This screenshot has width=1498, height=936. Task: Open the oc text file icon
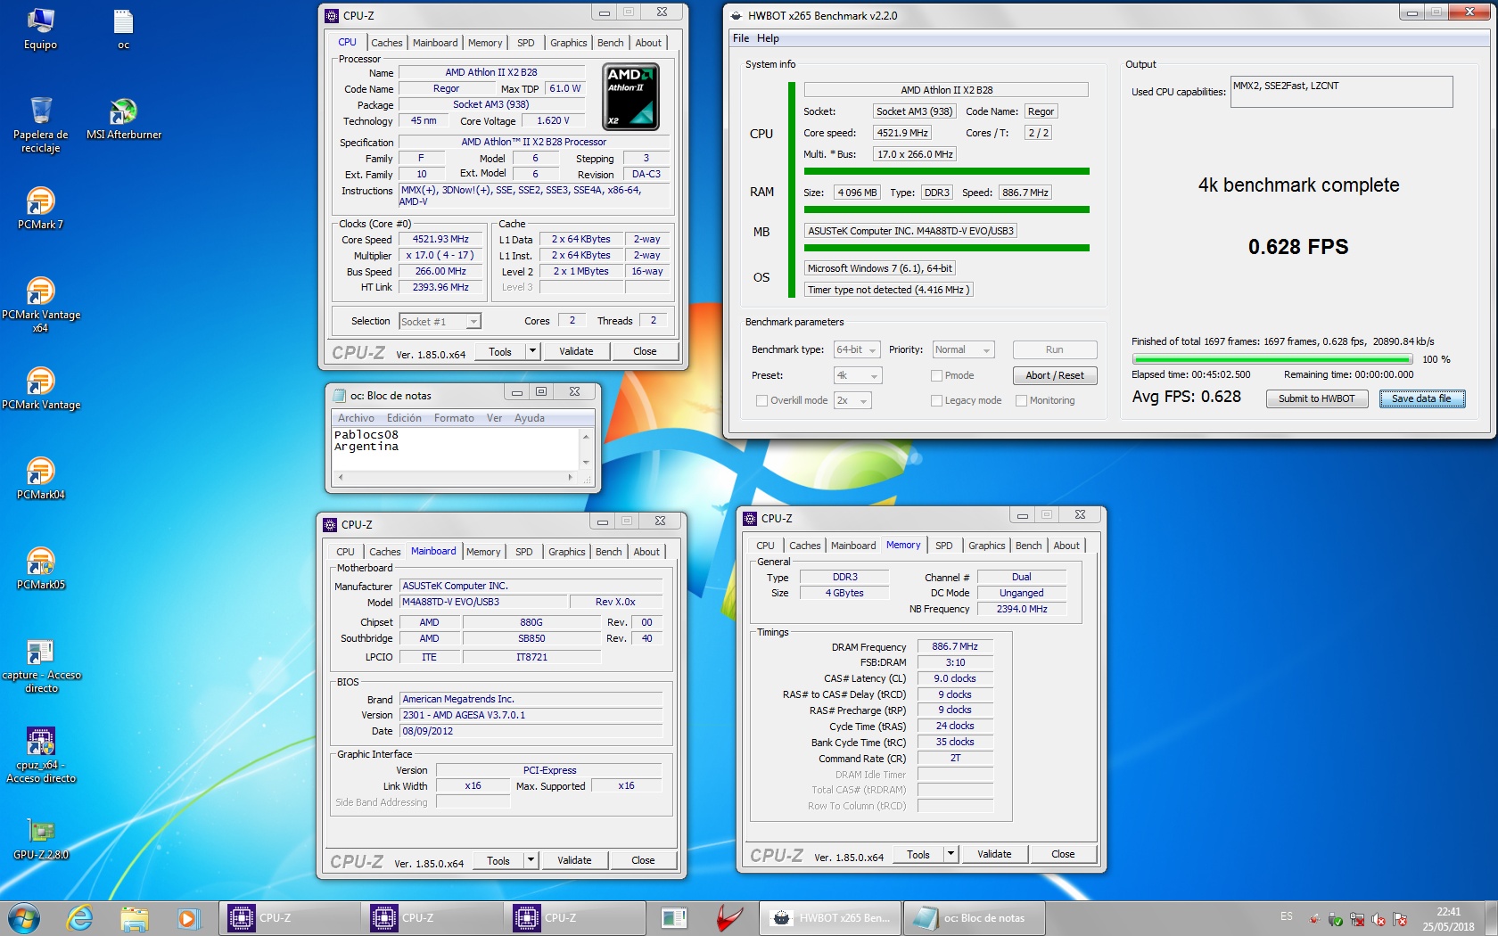[123, 29]
